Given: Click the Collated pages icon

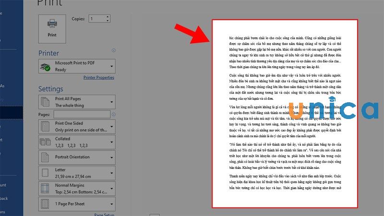Looking at the screenshot, I should 46,141.
